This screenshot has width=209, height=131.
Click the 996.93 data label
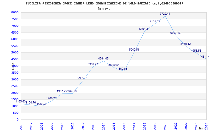coord(41,104)
